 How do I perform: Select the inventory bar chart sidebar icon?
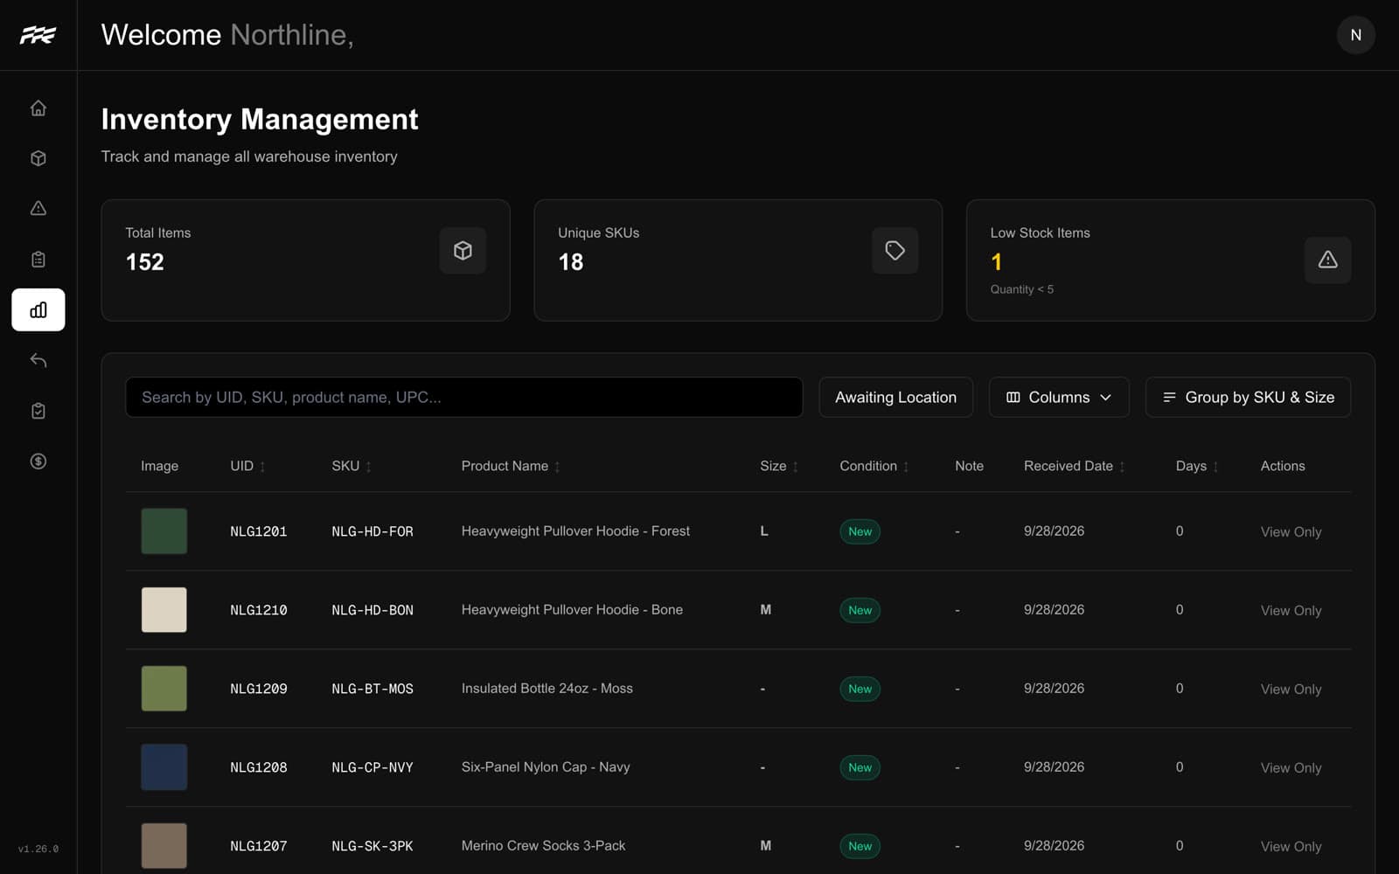pos(38,309)
